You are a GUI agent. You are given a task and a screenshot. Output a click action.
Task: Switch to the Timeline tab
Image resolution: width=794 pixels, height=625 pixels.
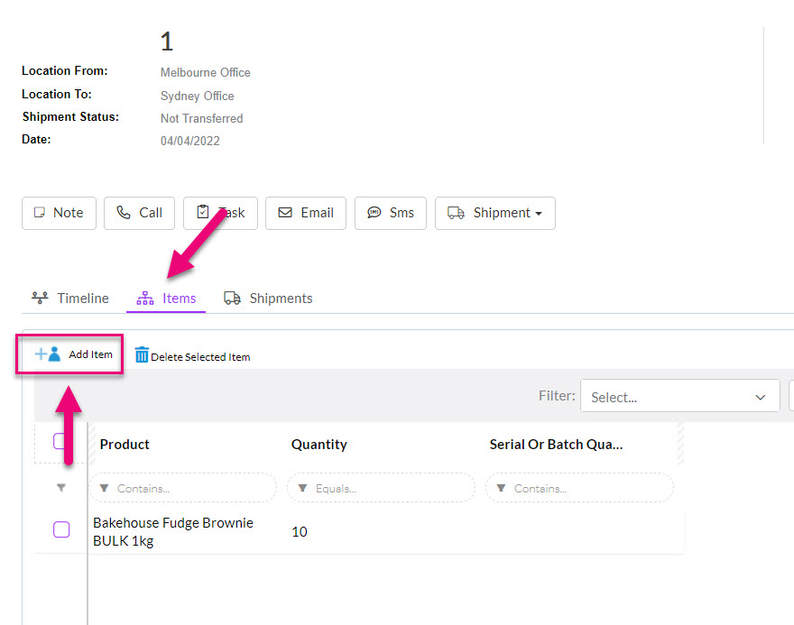coord(70,299)
